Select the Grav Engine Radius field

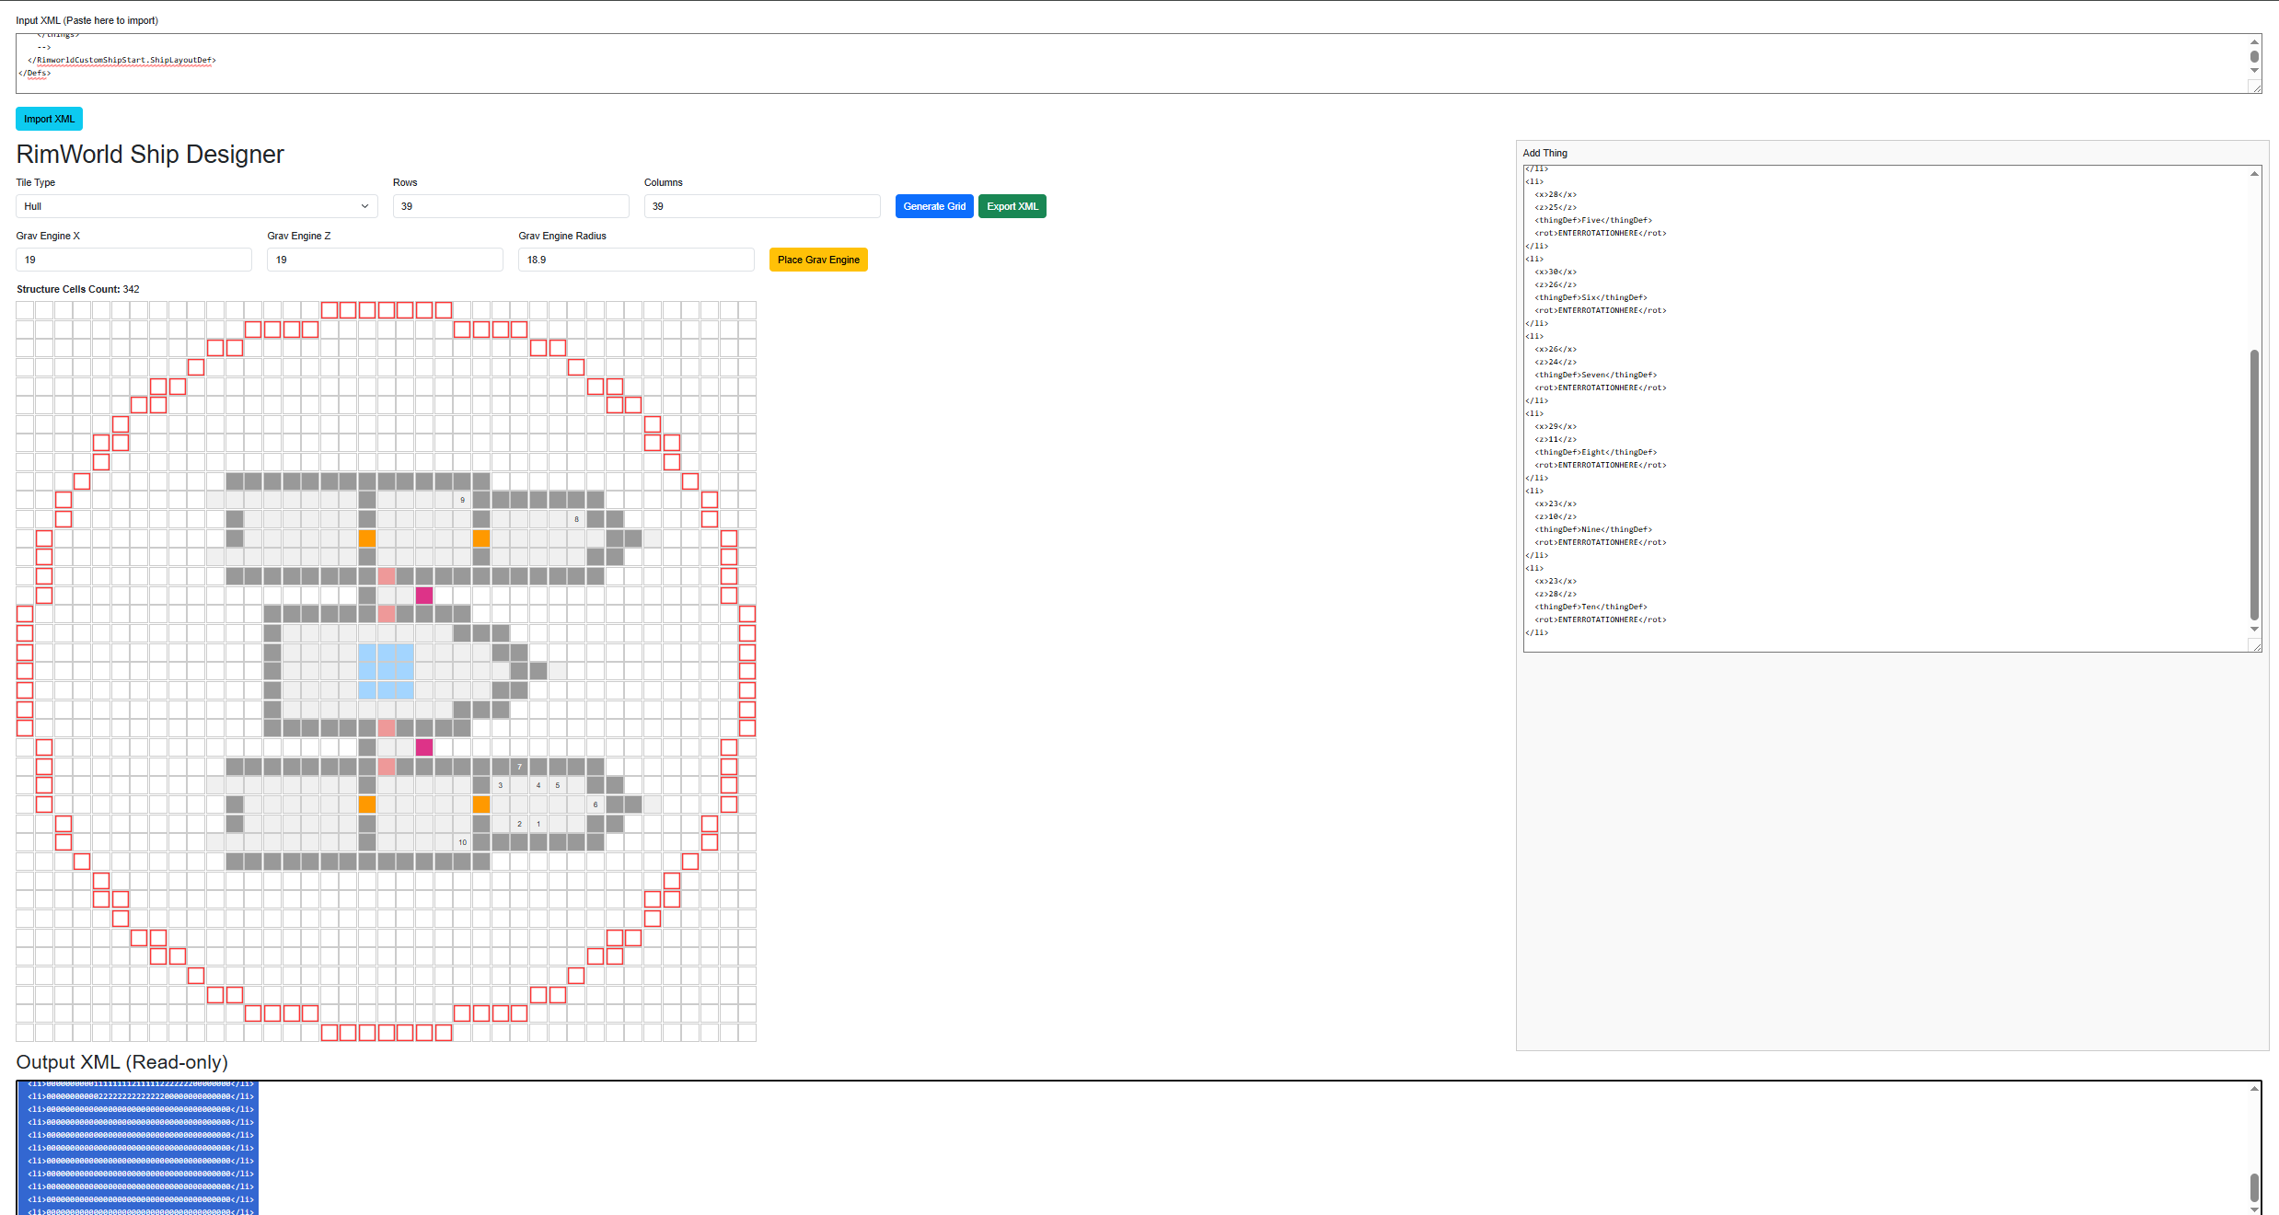click(x=636, y=260)
